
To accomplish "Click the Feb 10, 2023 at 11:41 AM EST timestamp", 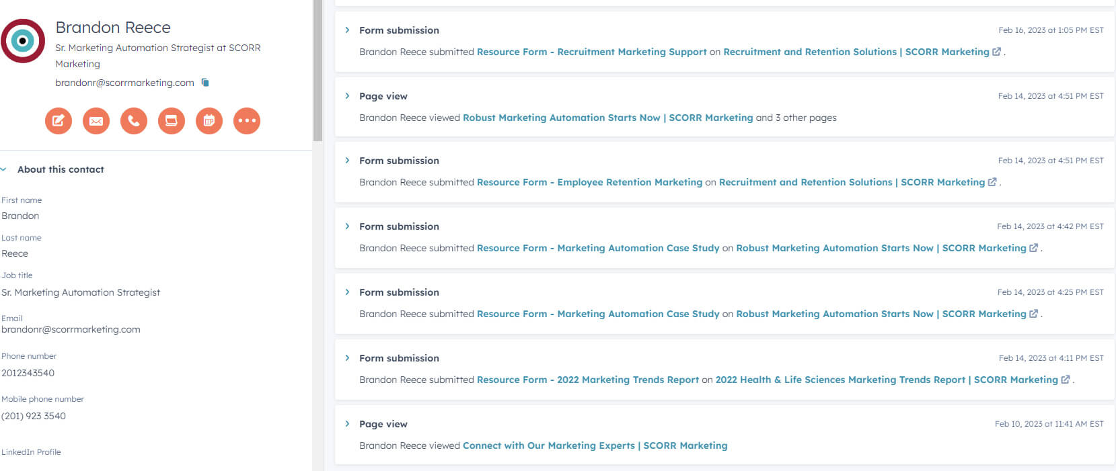I will (1049, 424).
